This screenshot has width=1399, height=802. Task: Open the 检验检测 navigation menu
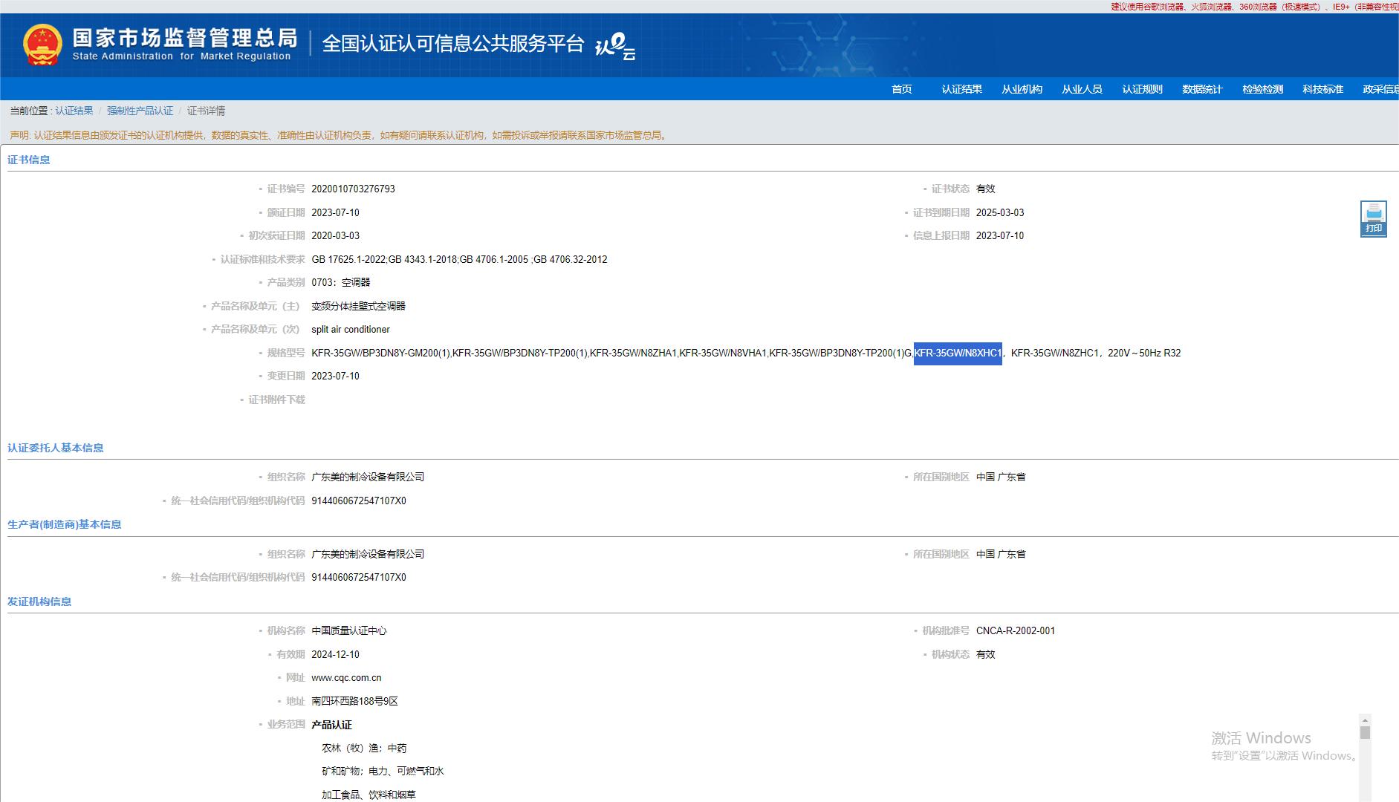click(1262, 89)
